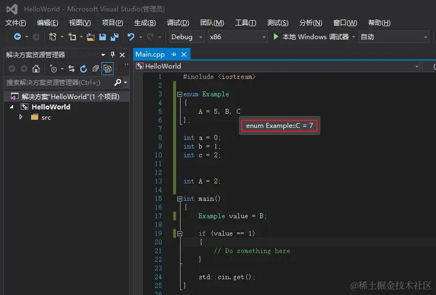Open the 项目(P) menu
This screenshot has height=295, width=436.
point(112,23)
